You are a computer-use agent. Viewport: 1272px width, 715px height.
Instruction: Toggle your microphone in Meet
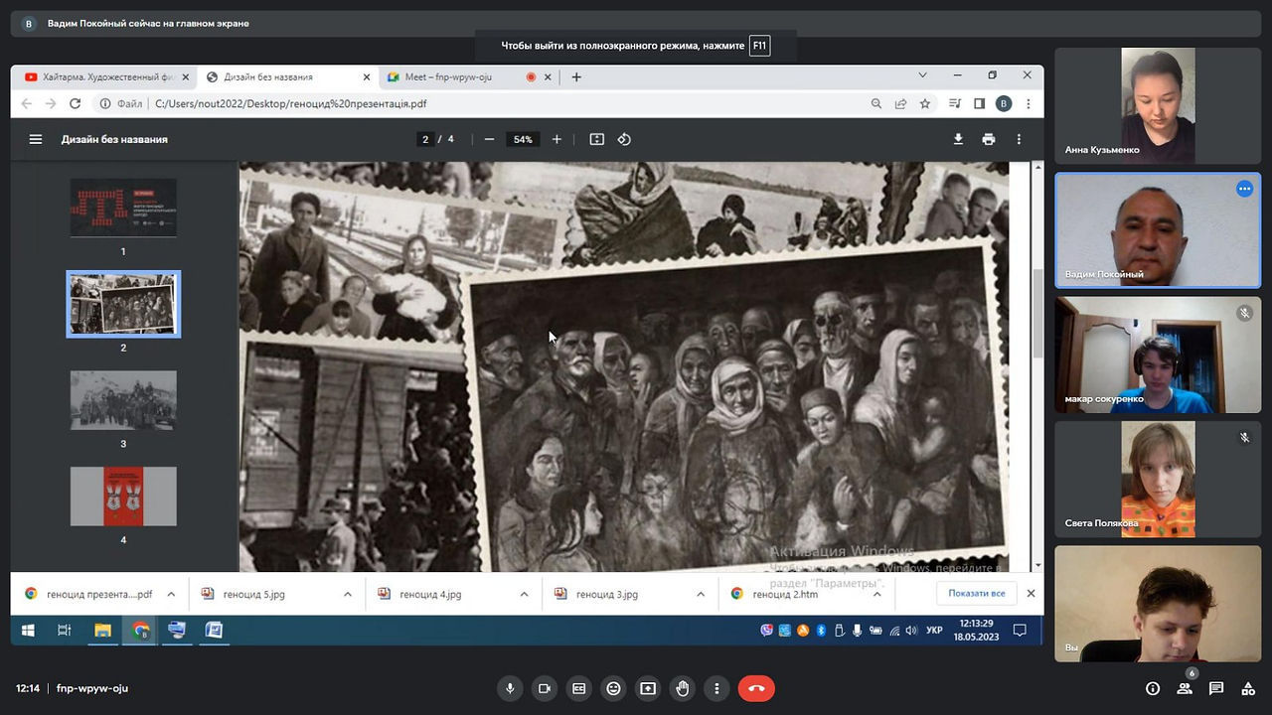pos(510,688)
